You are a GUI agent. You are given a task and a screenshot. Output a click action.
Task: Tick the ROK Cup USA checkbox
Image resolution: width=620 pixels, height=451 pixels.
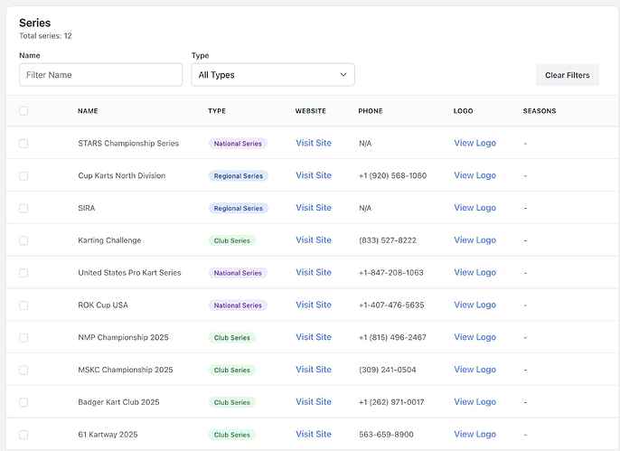tap(23, 305)
